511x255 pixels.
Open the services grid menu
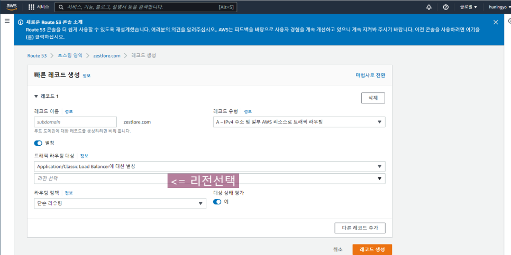[31, 7]
